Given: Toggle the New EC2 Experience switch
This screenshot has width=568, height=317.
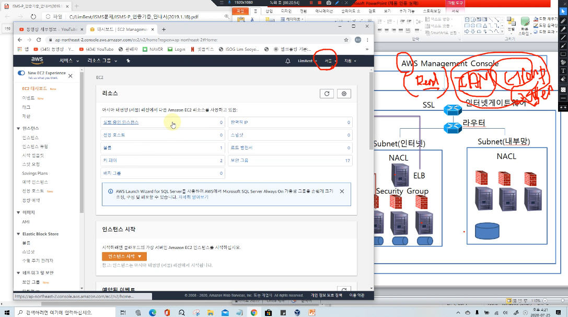Looking at the screenshot, I should (x=21, y=73).
